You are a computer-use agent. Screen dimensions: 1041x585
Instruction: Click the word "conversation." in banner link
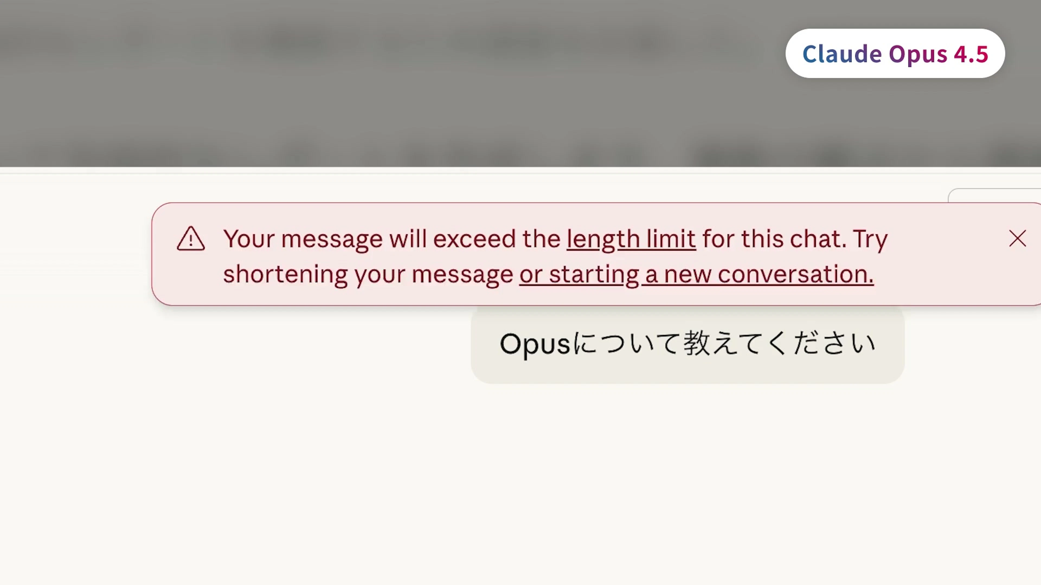[795, 275]
